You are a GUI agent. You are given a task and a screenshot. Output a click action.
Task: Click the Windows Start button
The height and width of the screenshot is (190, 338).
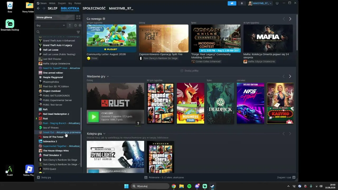(x=126, y=186)
